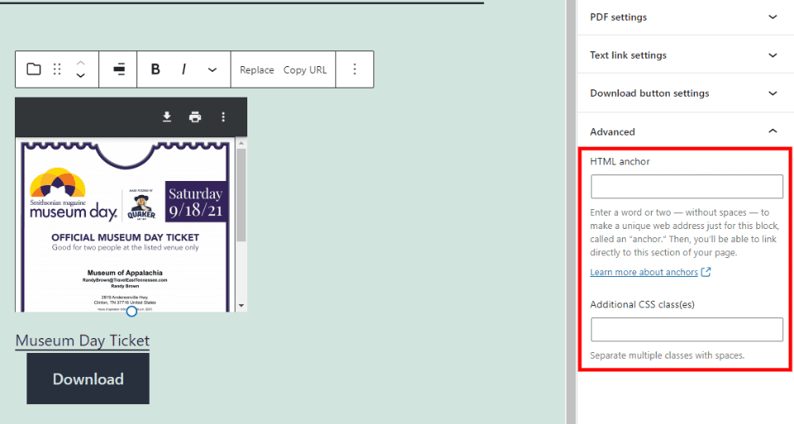Click the Museum Day Ticket text link
The width and height of the screenshot is (794, 424).
point(83,341)
